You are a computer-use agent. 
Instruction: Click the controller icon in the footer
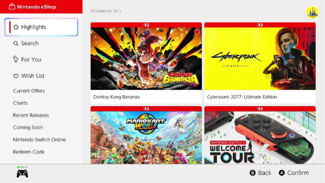pyautogui.click(x=22, y=174)
